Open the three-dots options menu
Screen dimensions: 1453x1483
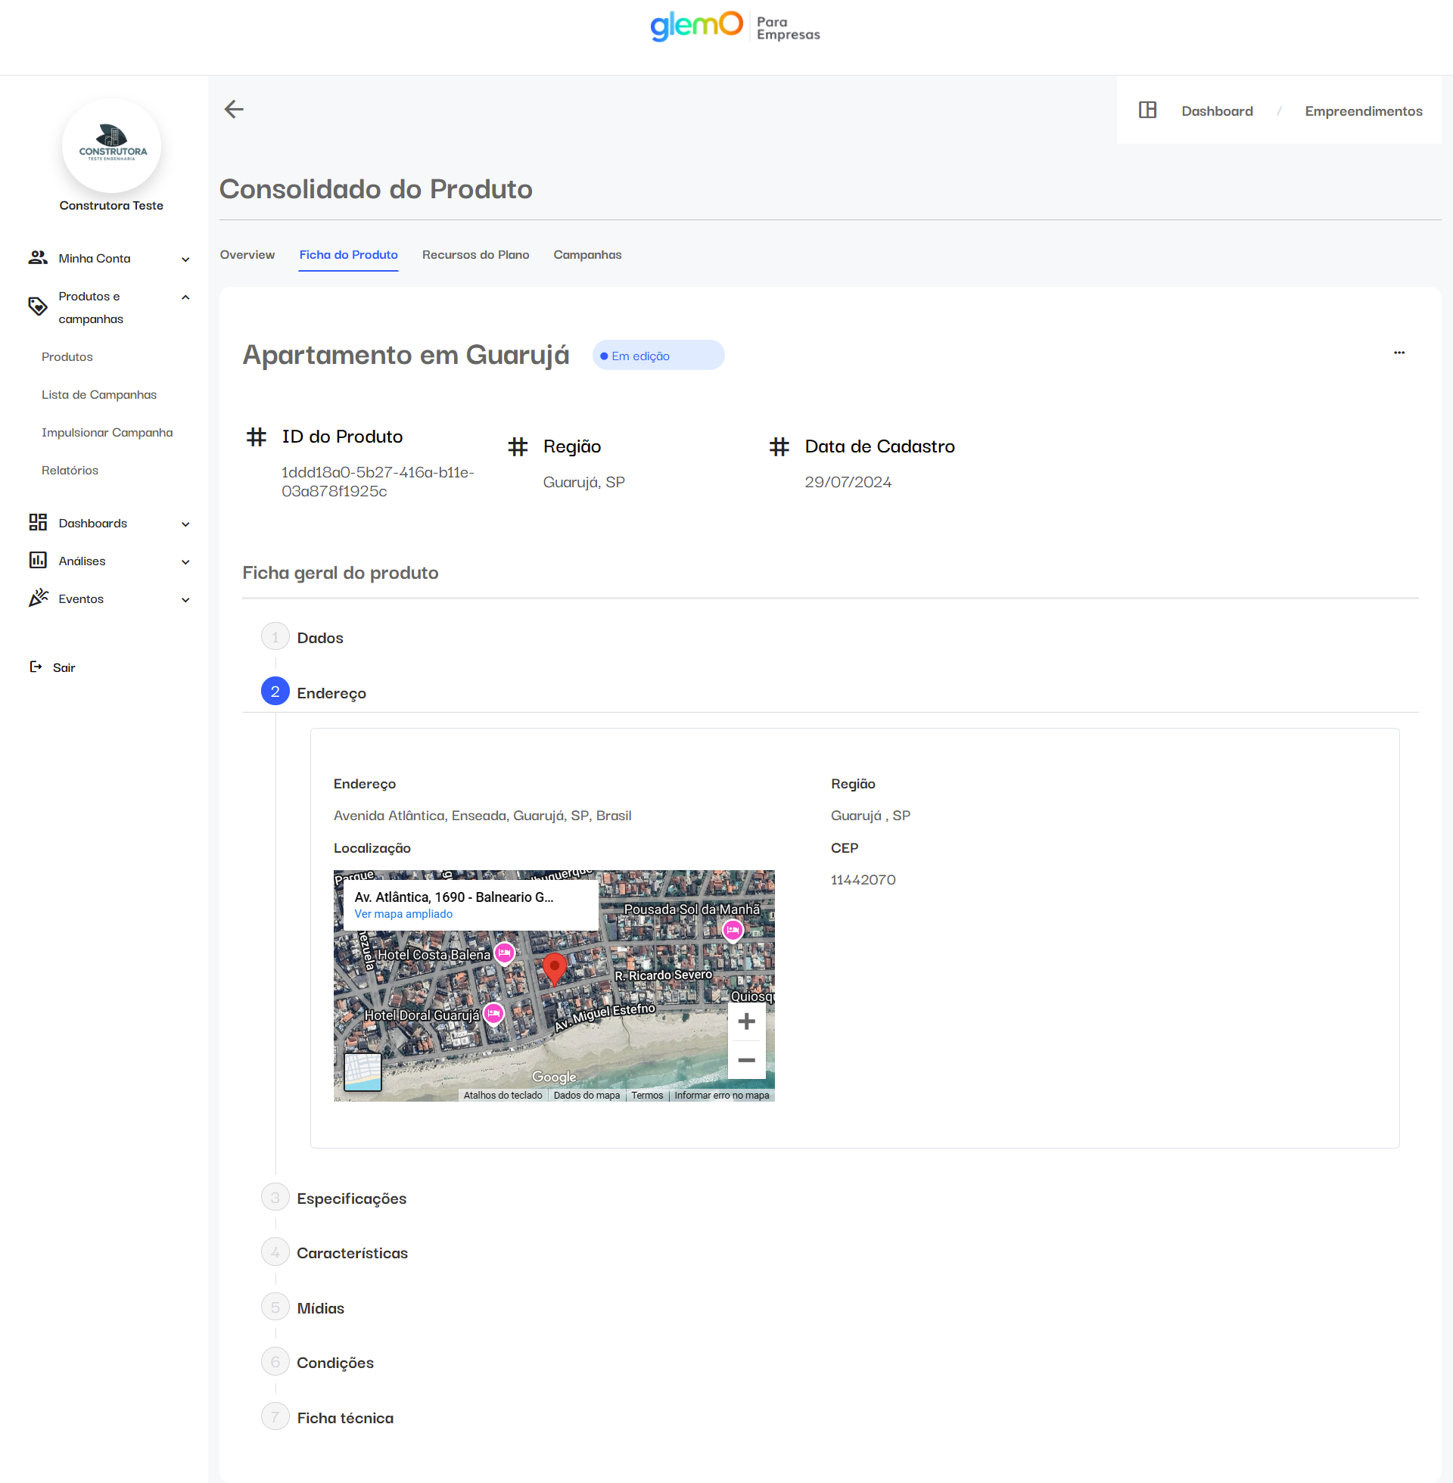click(1398, 353)
